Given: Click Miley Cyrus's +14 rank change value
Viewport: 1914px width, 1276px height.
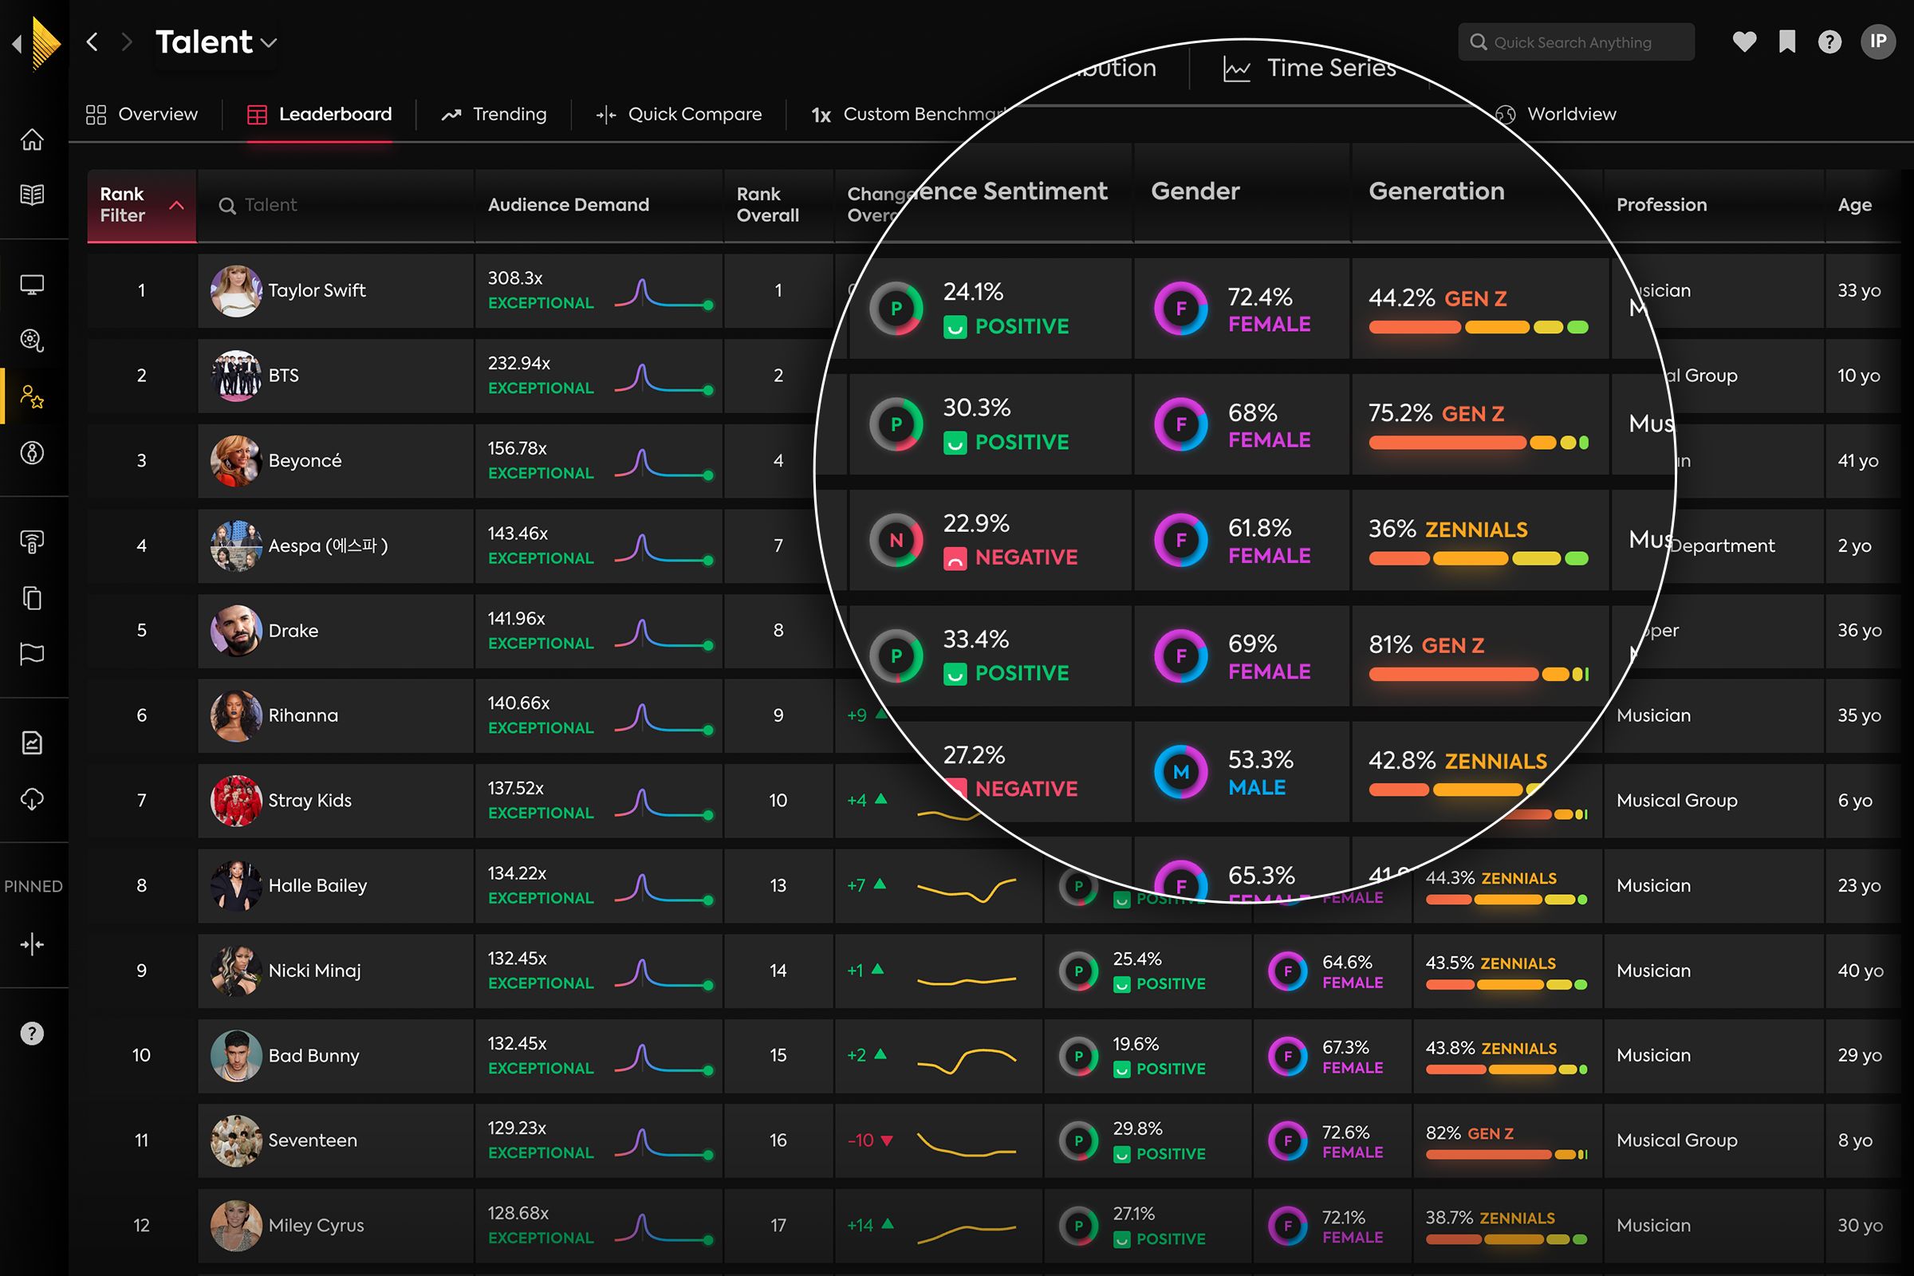Looking at the screenshot, I should point(860,1226).
